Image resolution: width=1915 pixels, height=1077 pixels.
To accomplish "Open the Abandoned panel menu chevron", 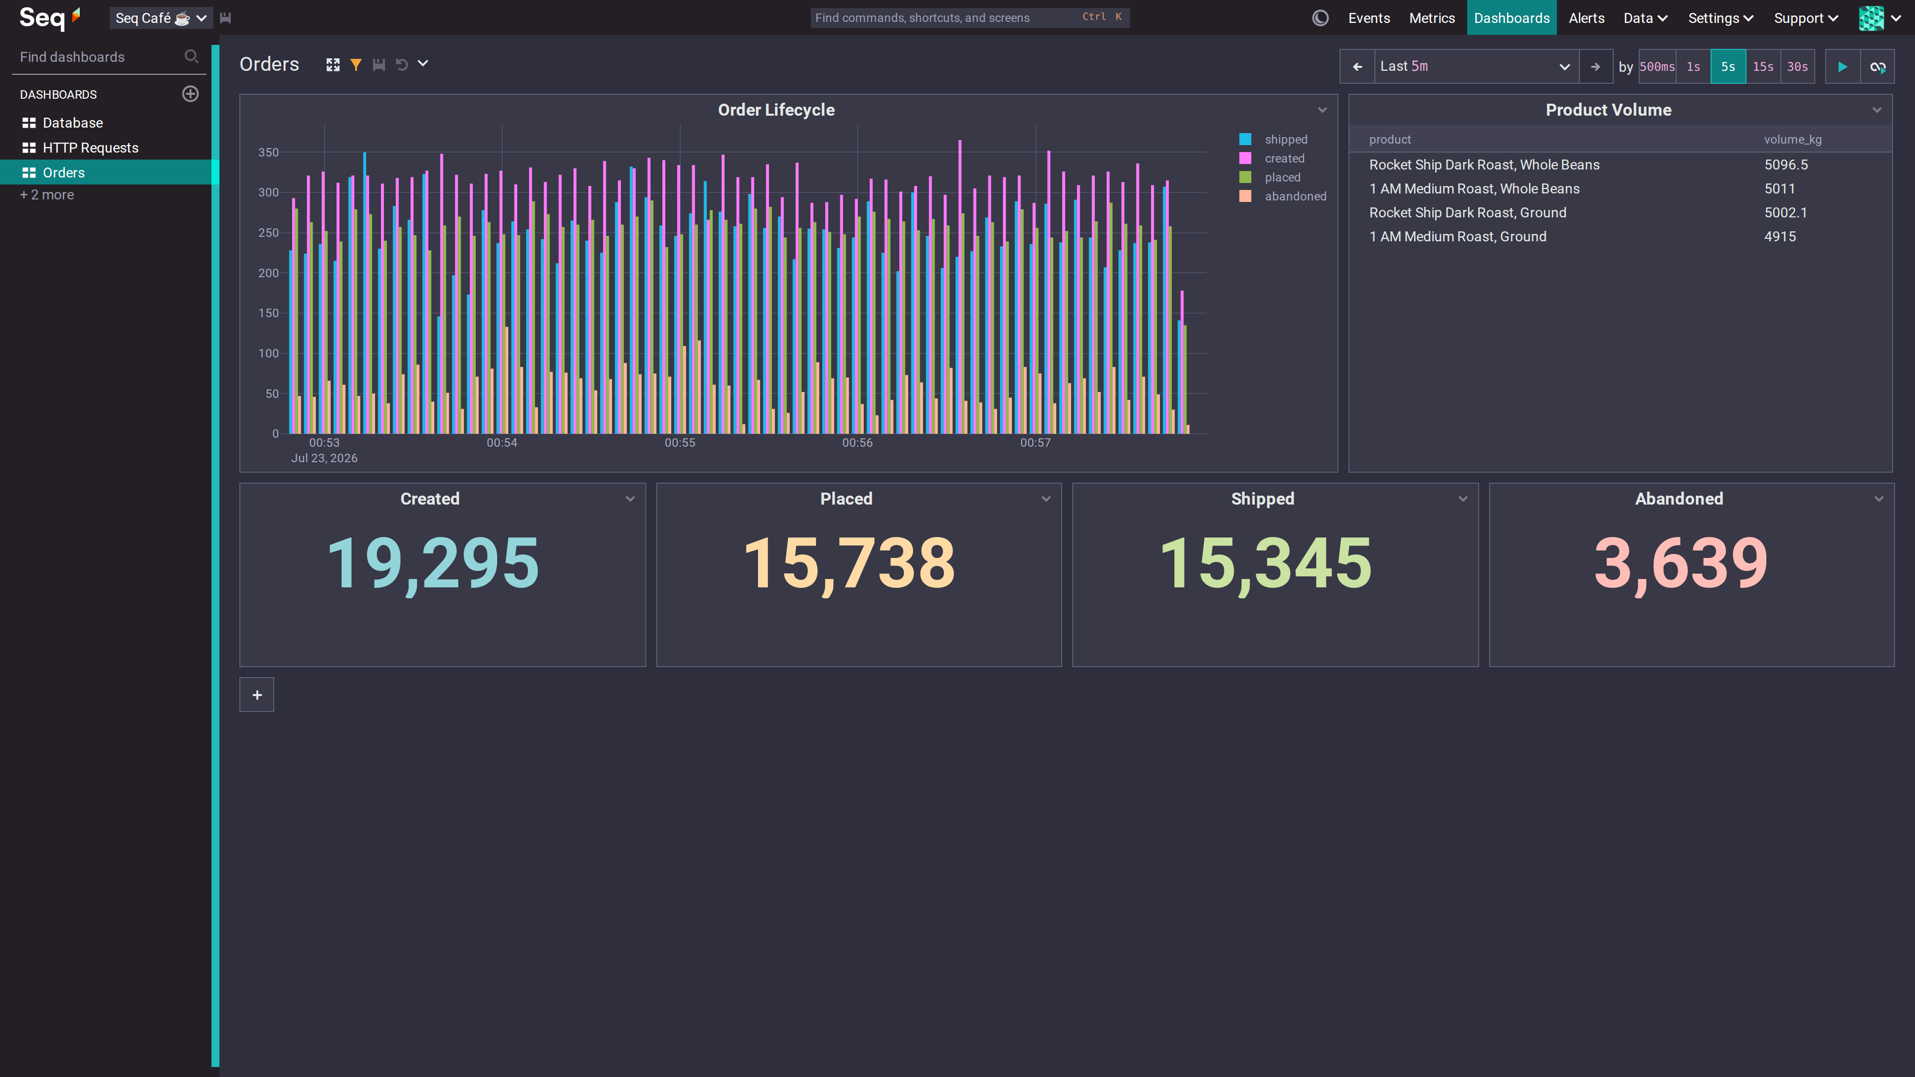I will [x=1879, y=499].
